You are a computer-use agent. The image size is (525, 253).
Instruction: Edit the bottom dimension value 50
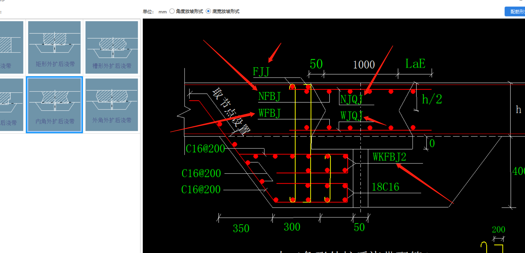(359, 228)
